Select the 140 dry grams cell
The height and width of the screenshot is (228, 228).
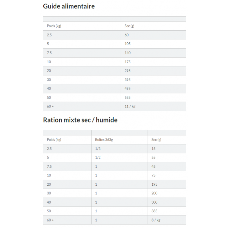point(127,53)
